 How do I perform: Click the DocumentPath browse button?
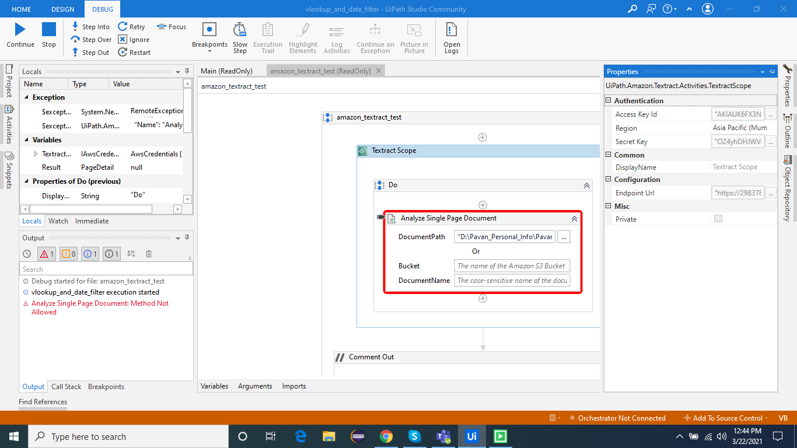click(x=564, y=236)
